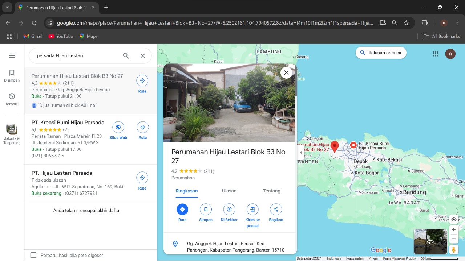Center map on my location icon
The width and height of the screenshot is (465, 261).
(454, 219)
